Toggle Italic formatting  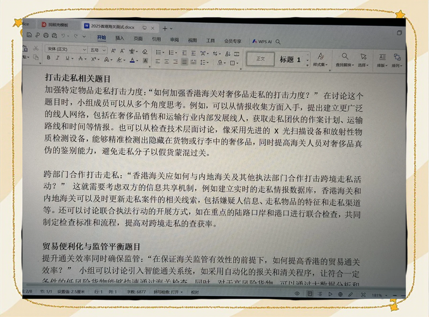[x=58, y=58]
